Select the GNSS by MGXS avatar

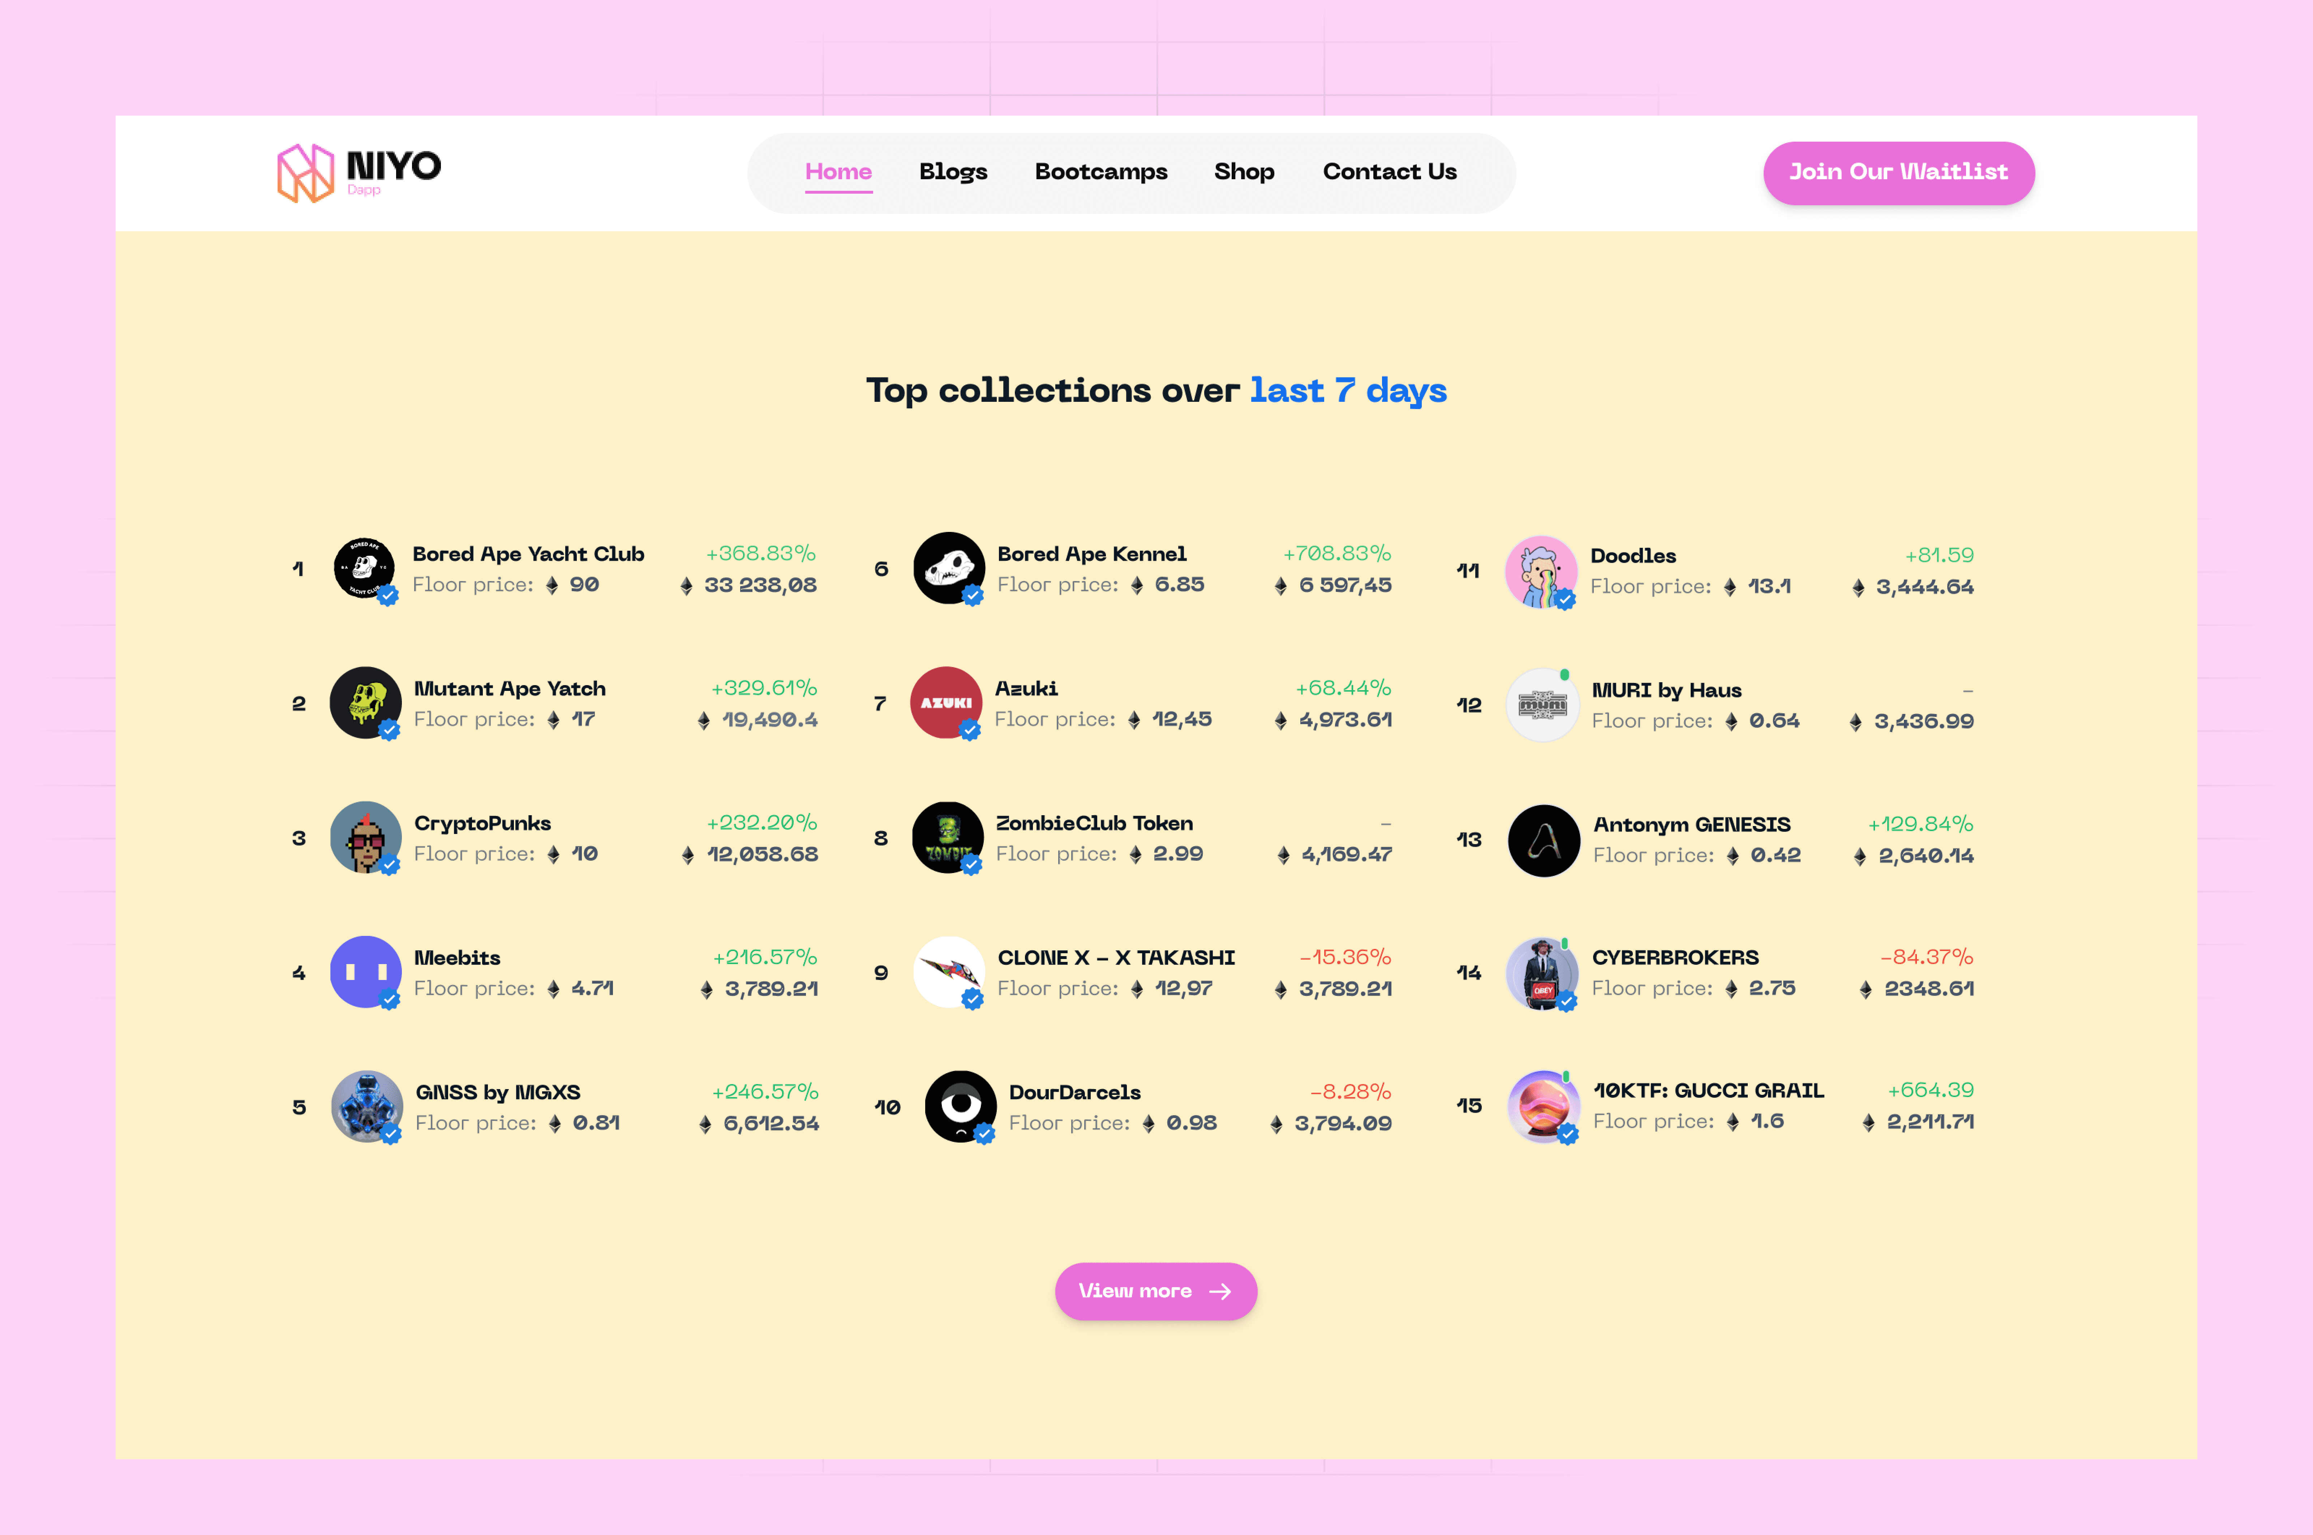367,1106
